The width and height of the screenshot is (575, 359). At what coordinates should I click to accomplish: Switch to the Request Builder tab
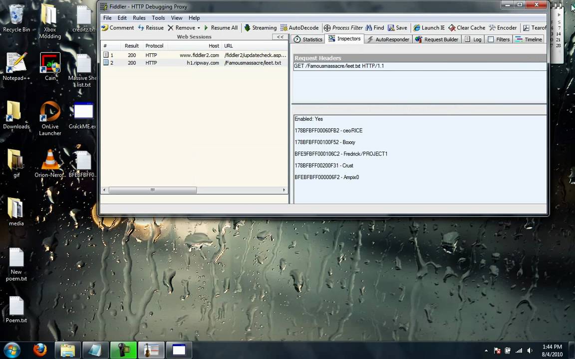pos(437,39)
